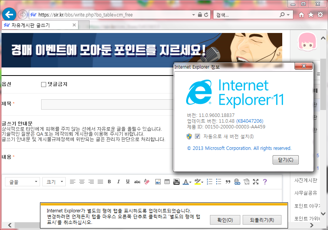Viewport: 328px width, 230px height.
Task: Click the horizontal scrollbar left arrow
Action: 10,225
